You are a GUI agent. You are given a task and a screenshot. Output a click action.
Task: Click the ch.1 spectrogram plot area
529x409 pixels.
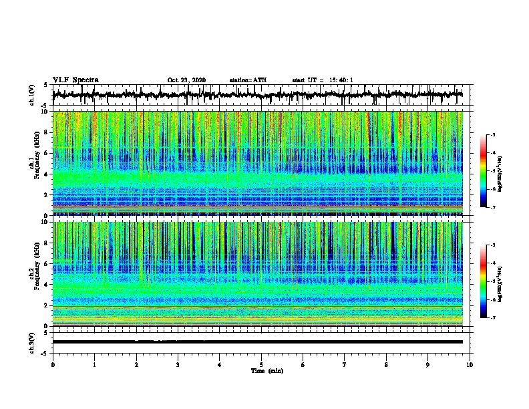pyautogui.click(x=257, y=163)
